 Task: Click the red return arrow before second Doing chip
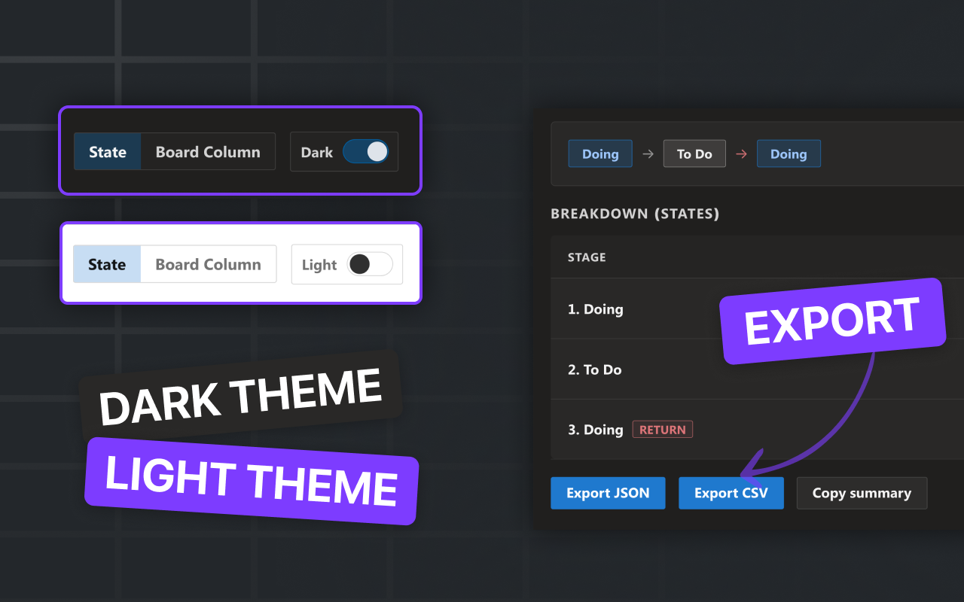pyautogui.click(x=741, y=154)
